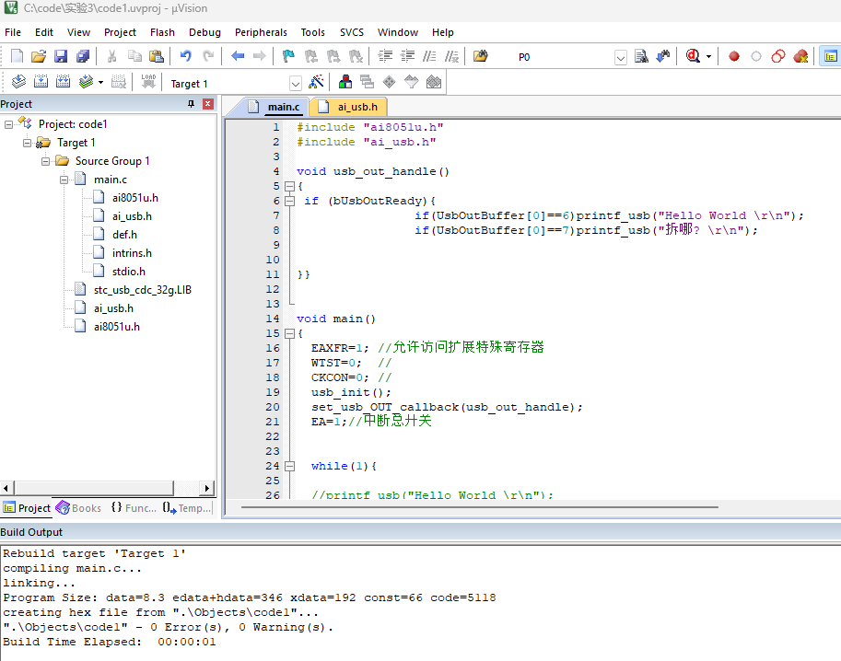Screen dimensions: 841x661
Task: Open Manage Project Items icon
Action: 345,82
